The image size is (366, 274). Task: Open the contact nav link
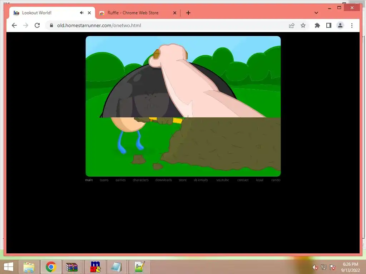pos(243,180)
